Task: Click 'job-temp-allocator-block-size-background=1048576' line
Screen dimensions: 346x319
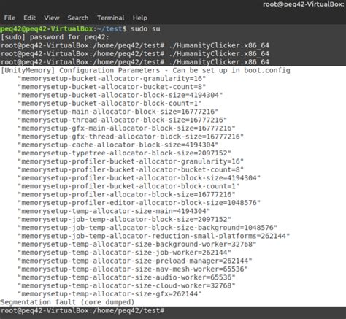Action: pyautogui.click(x=147, y=228)
